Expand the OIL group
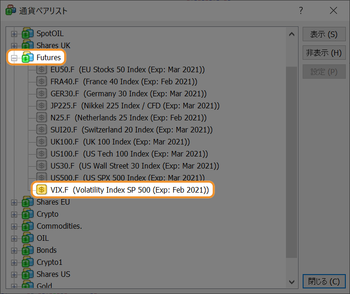The width and height of the screenshot is (350, 294). pyautogui.click(x=14, y=238)
